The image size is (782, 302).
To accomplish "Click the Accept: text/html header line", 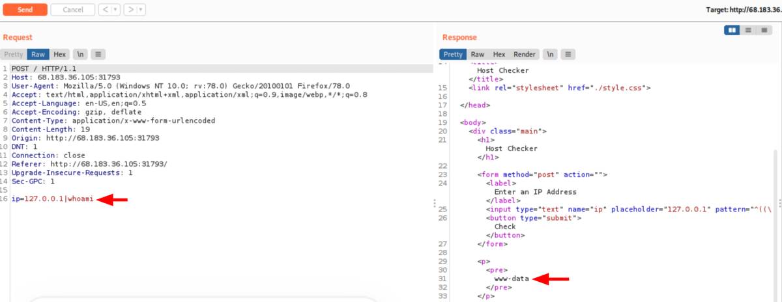I will click(189, 94).
